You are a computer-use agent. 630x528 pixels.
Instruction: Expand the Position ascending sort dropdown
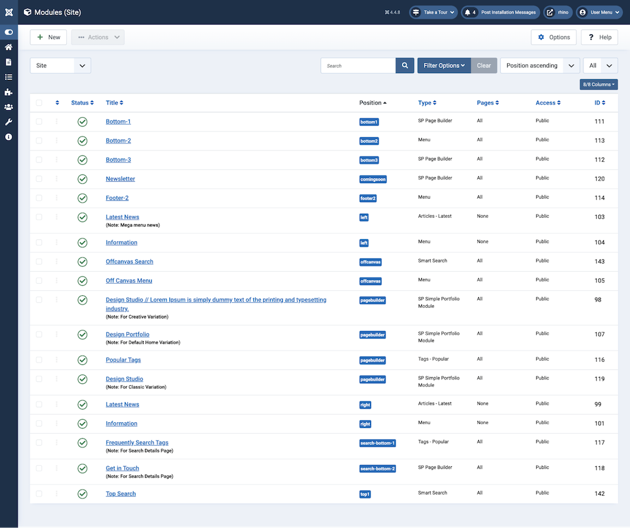(539, 65)
